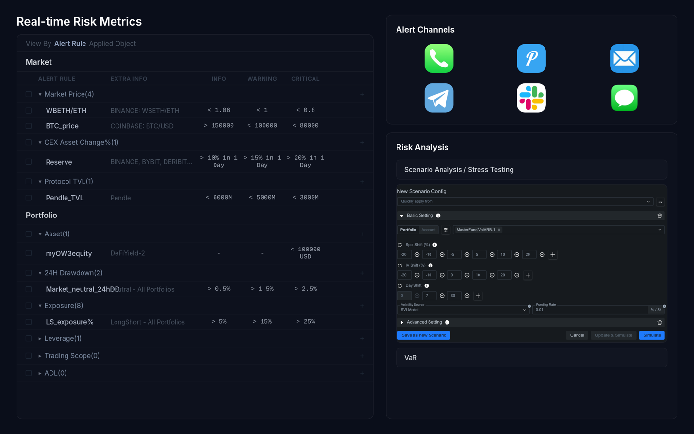This screenshot has width=694, height=434.
Task: Add a new Spot Shift value
Action: tap(553, 255)
